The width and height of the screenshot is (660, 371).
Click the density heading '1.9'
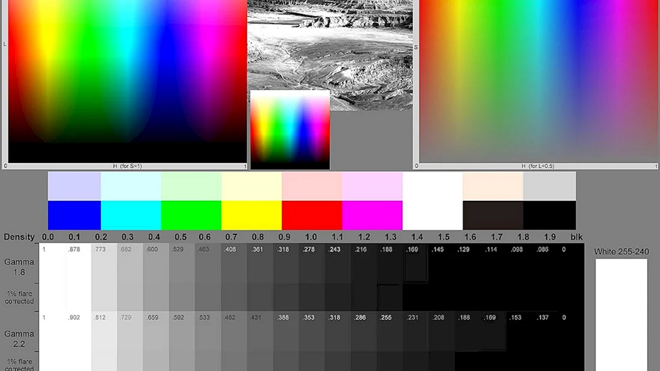tap(550, 237)
